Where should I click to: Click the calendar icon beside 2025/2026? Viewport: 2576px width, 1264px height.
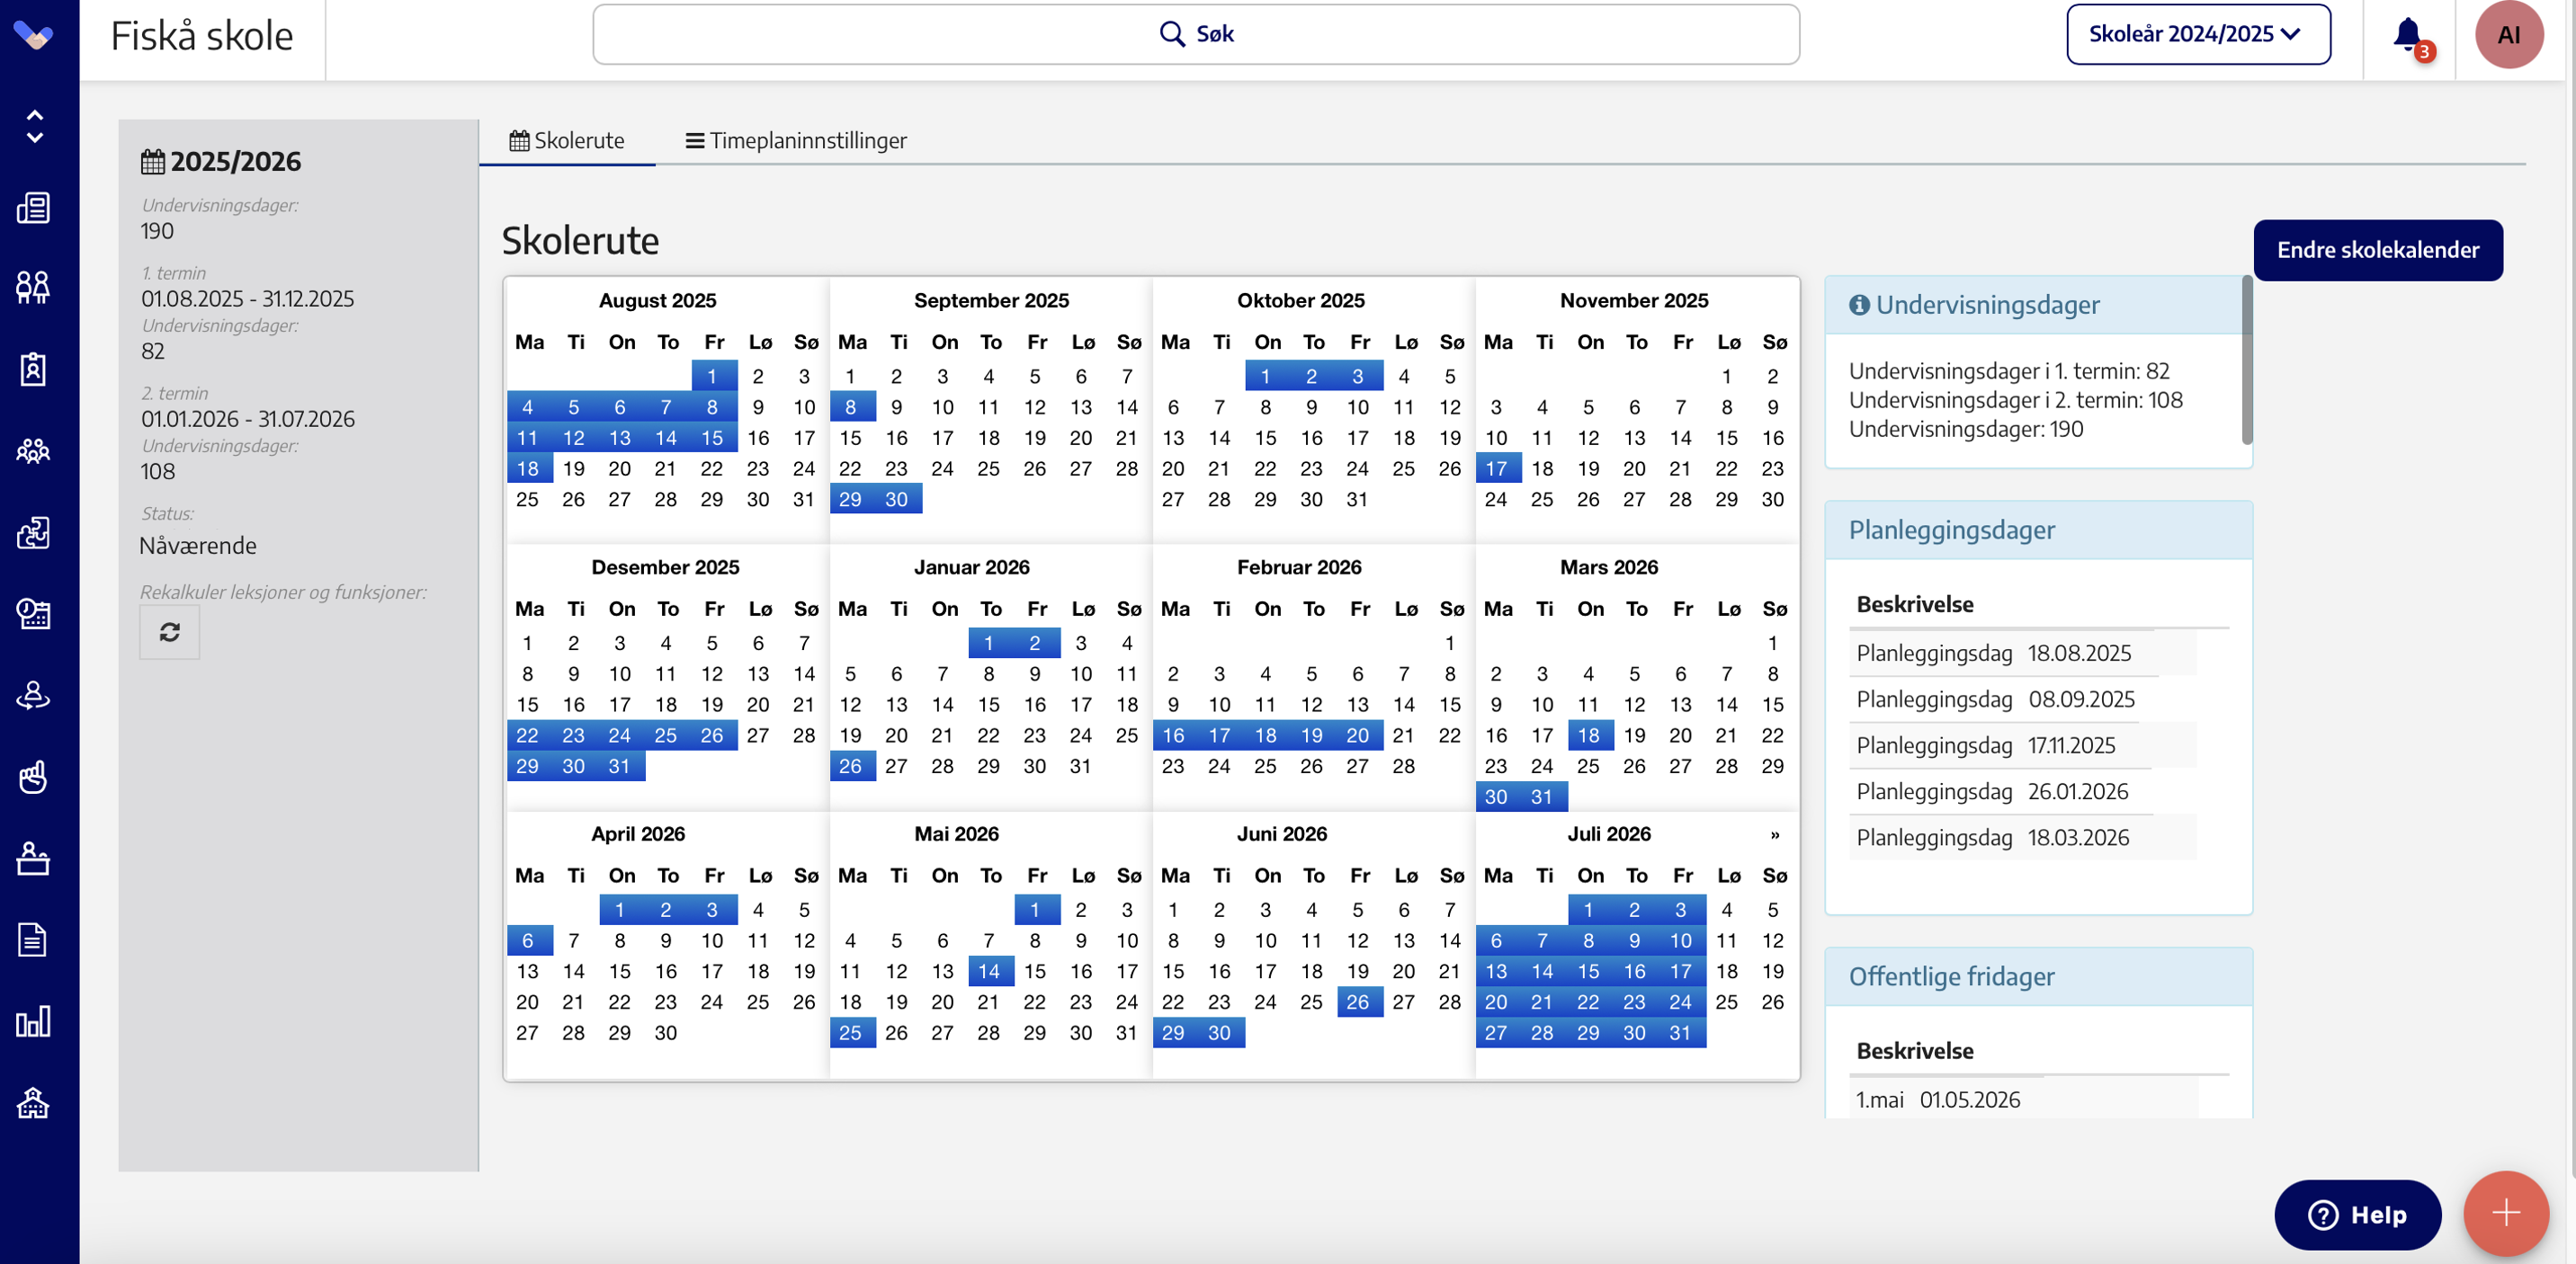153,161
